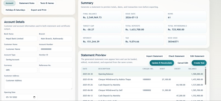Image resolution: width=221 pixels, height=101 pixels.
Task: Click cheque number 10000002
Action: (x=147, y=90)
